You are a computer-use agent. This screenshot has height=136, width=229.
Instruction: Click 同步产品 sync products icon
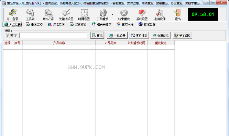point(48,14)
